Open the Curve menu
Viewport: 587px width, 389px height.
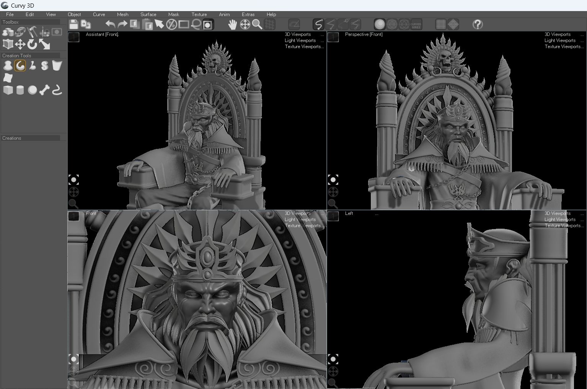(99, 15)
